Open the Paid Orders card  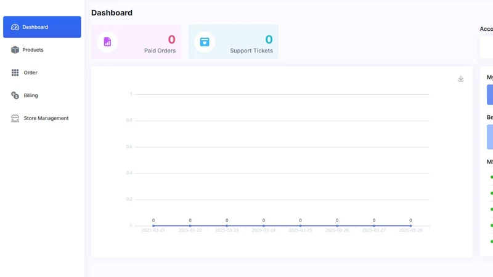136,42
